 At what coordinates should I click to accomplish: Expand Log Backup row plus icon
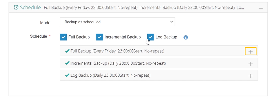tap(250, 76)
